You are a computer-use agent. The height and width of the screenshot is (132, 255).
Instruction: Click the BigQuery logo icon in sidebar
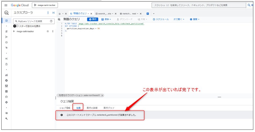[6, 13]
